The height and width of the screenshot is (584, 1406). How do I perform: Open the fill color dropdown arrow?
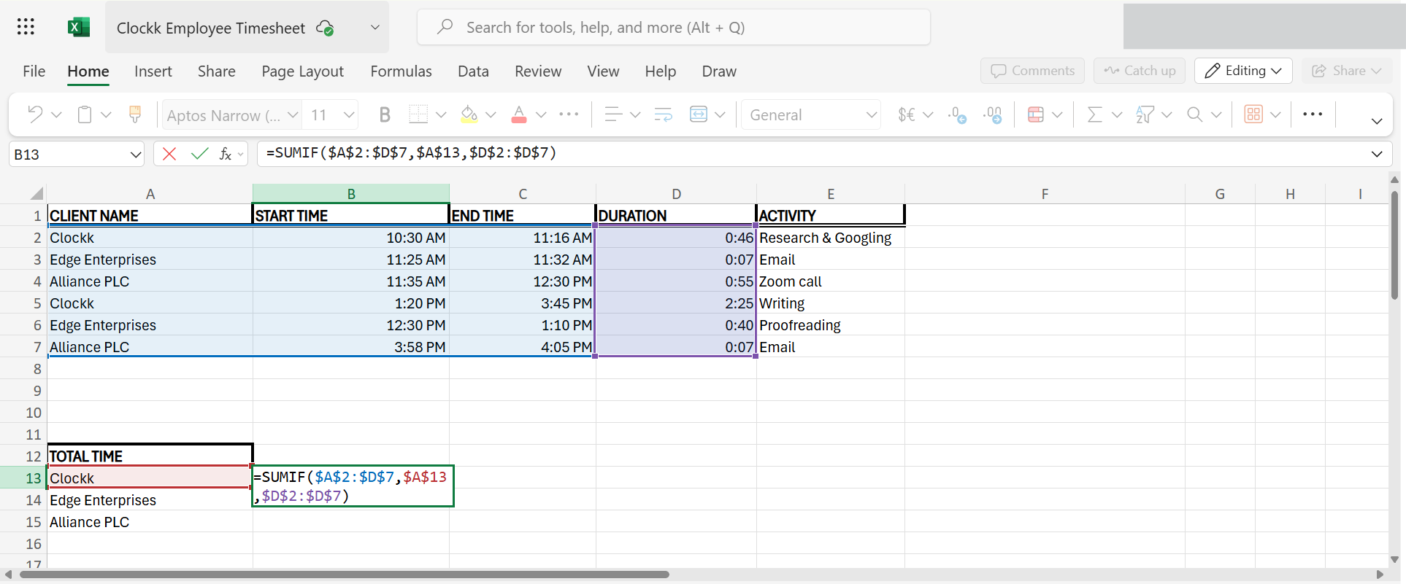491,114
